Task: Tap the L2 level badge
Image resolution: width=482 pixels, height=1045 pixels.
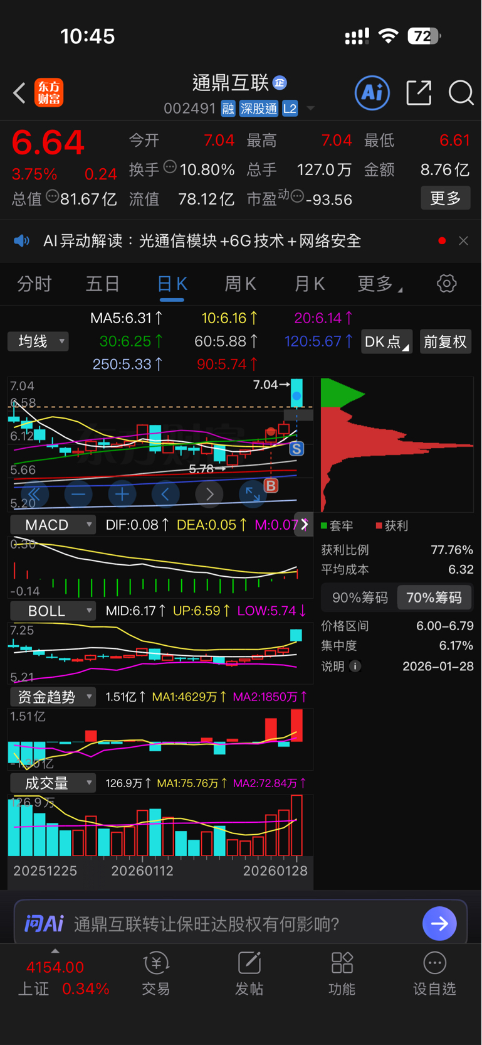Action: 290,109
